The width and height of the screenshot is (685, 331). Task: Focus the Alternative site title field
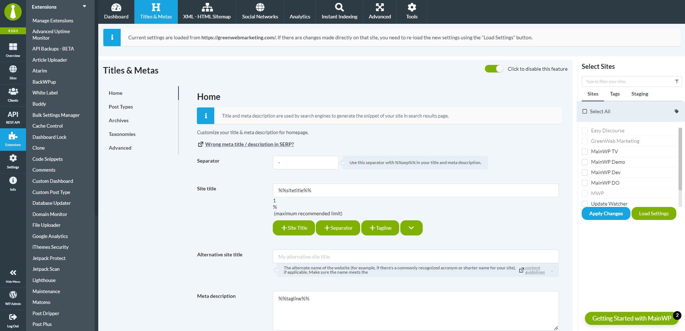416,256
